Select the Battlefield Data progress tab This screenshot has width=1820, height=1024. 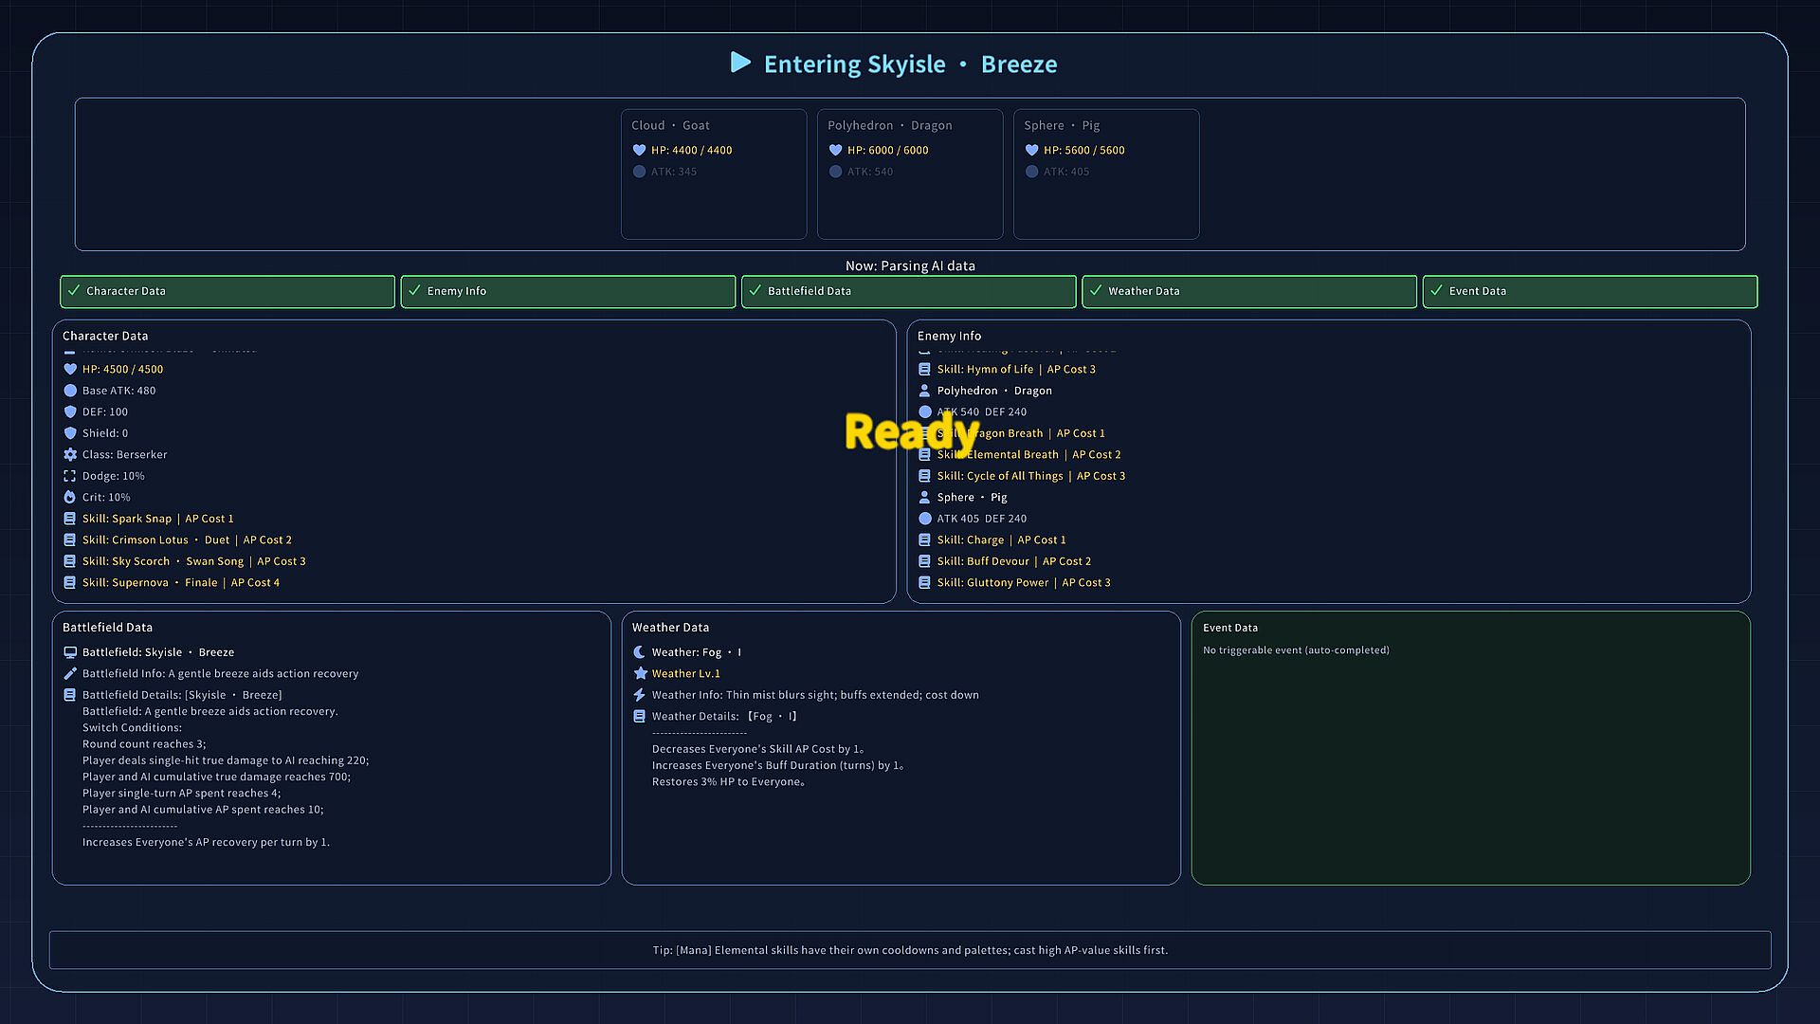click(909, 291)
